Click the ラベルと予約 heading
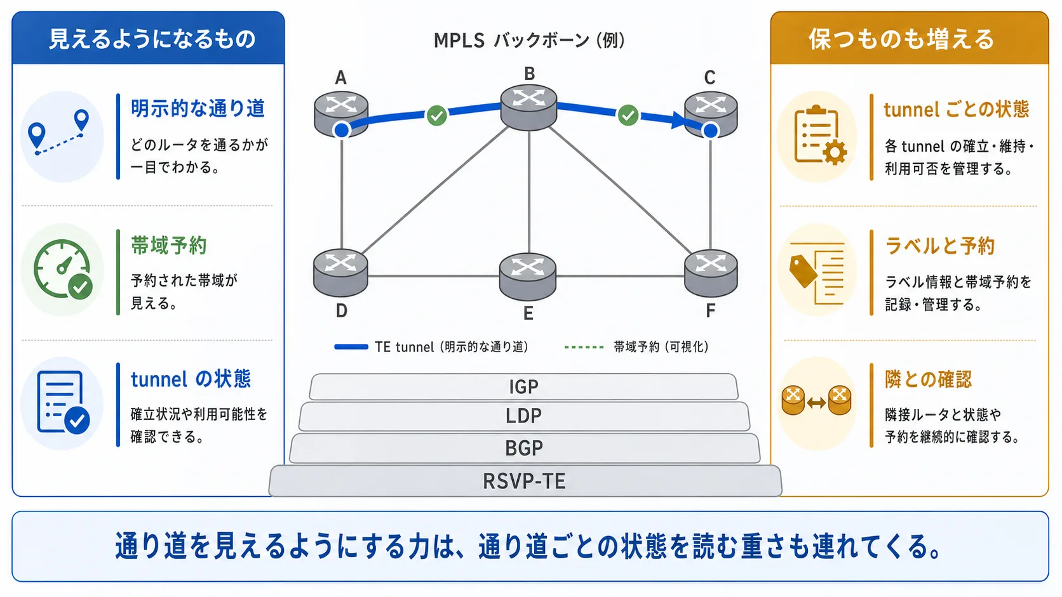This screenshot has height=597, width=1062. [x=940, y=246]
